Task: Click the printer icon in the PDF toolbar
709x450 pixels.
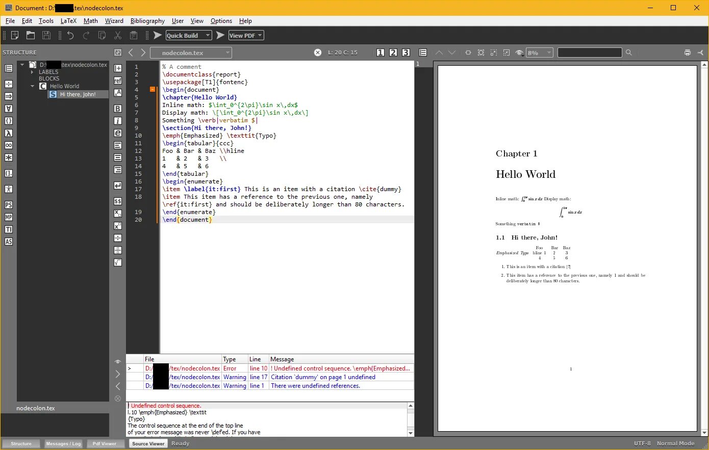Action: click(687, 52)
